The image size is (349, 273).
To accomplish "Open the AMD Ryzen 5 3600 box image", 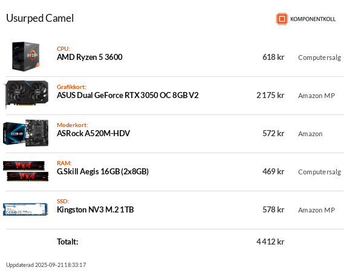I will 26,56.
